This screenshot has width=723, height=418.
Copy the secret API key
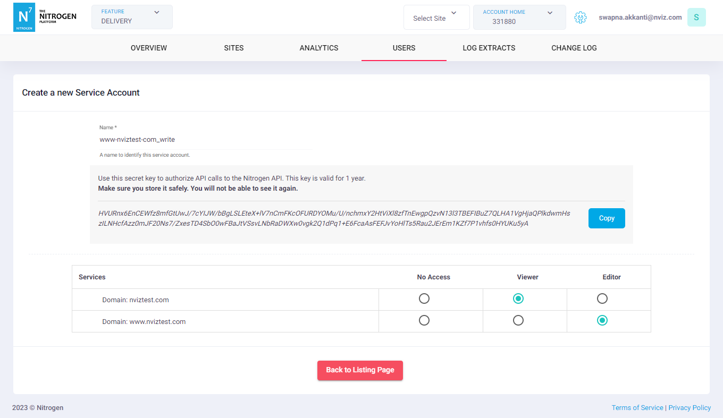click(606, 218)
